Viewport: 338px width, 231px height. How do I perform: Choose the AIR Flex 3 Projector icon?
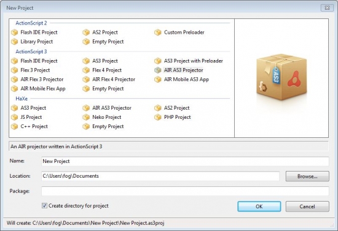pos(15,80)
